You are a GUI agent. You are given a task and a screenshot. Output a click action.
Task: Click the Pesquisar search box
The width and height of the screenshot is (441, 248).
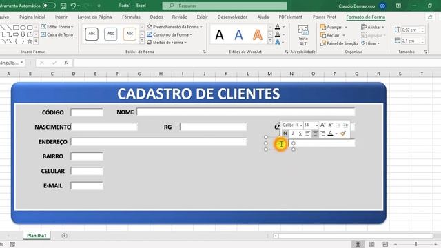[x=225, y=6]
